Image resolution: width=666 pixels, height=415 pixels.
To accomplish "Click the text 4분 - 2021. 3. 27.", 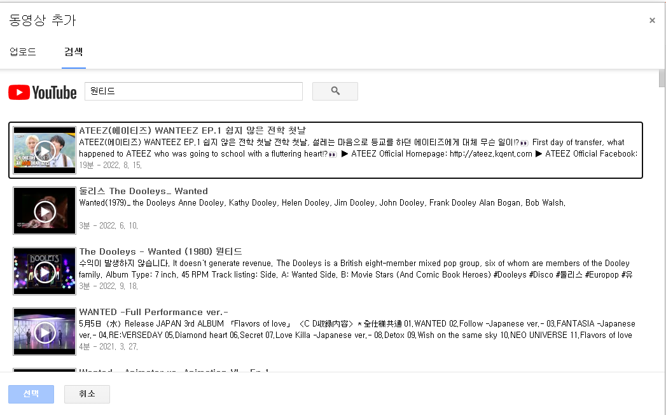I will 108,346.
